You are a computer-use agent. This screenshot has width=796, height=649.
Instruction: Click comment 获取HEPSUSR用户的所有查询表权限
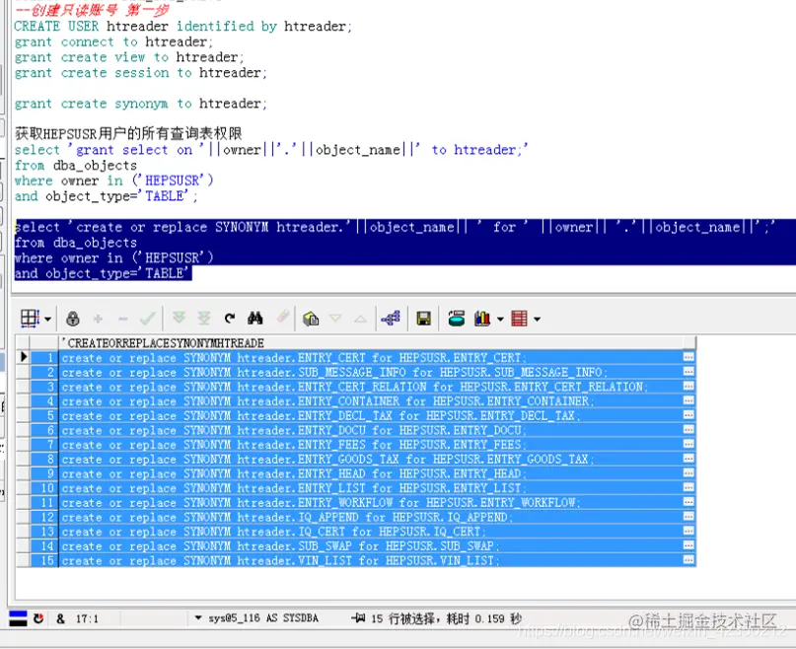pyautogui.click(x=128, y=134)
